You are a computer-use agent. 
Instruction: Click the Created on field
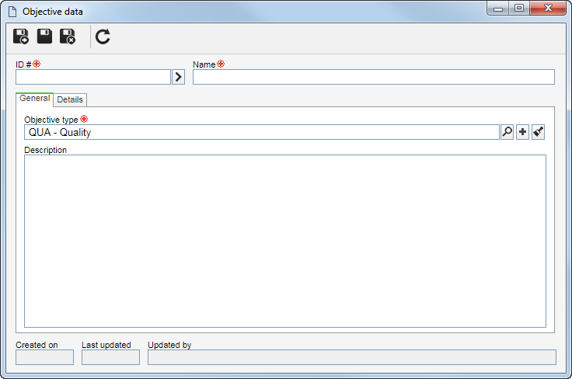44,357
